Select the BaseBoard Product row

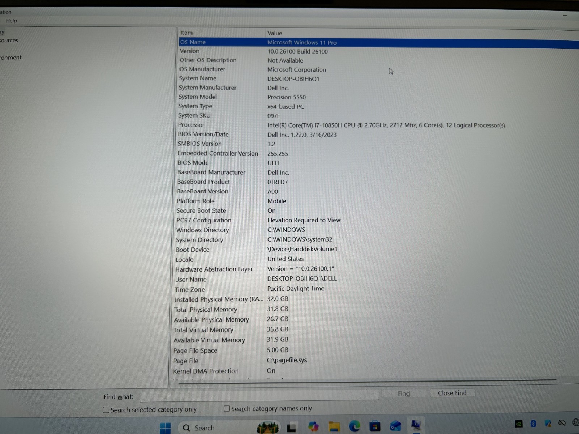379,182
